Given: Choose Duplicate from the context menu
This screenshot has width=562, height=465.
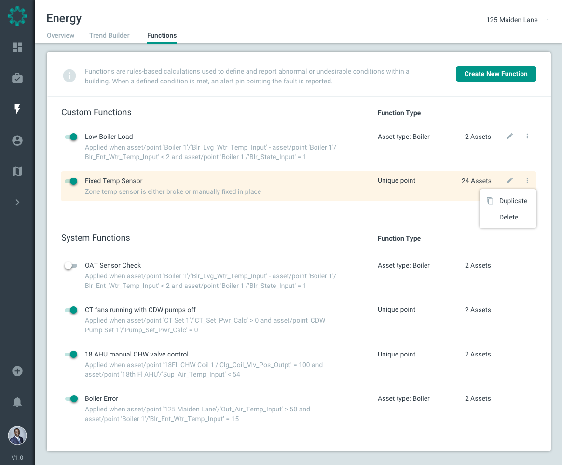Looking at the screenshot, I should click(x=513, y=201).
